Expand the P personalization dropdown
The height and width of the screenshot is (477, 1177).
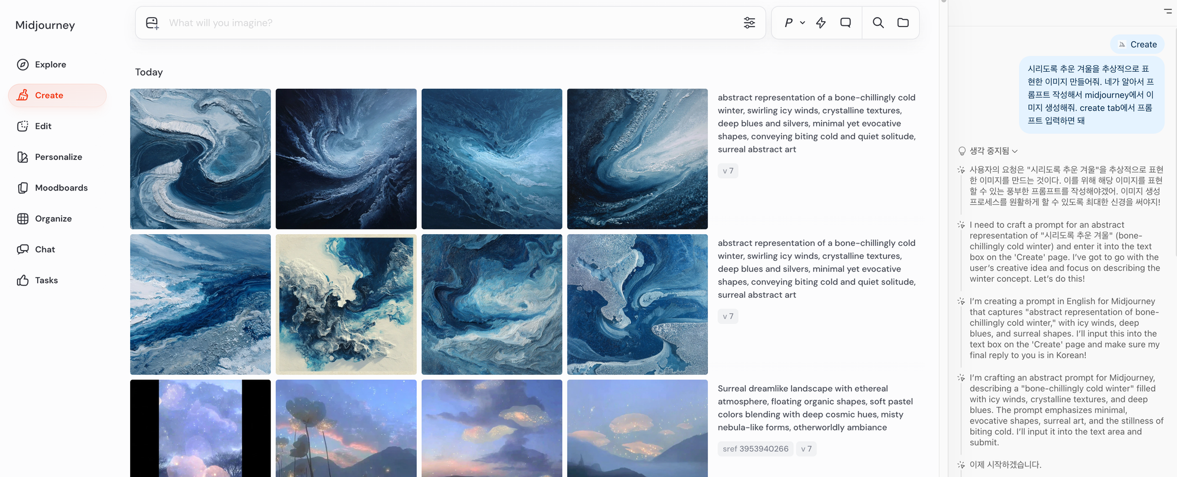(x=794, y=23)
